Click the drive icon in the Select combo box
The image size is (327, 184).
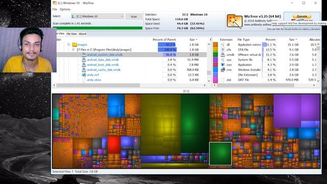tap(74, 16)
